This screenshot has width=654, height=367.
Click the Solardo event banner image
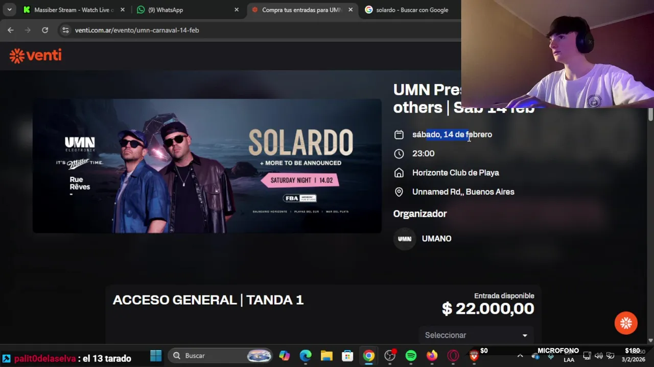[x=207, y=166]
